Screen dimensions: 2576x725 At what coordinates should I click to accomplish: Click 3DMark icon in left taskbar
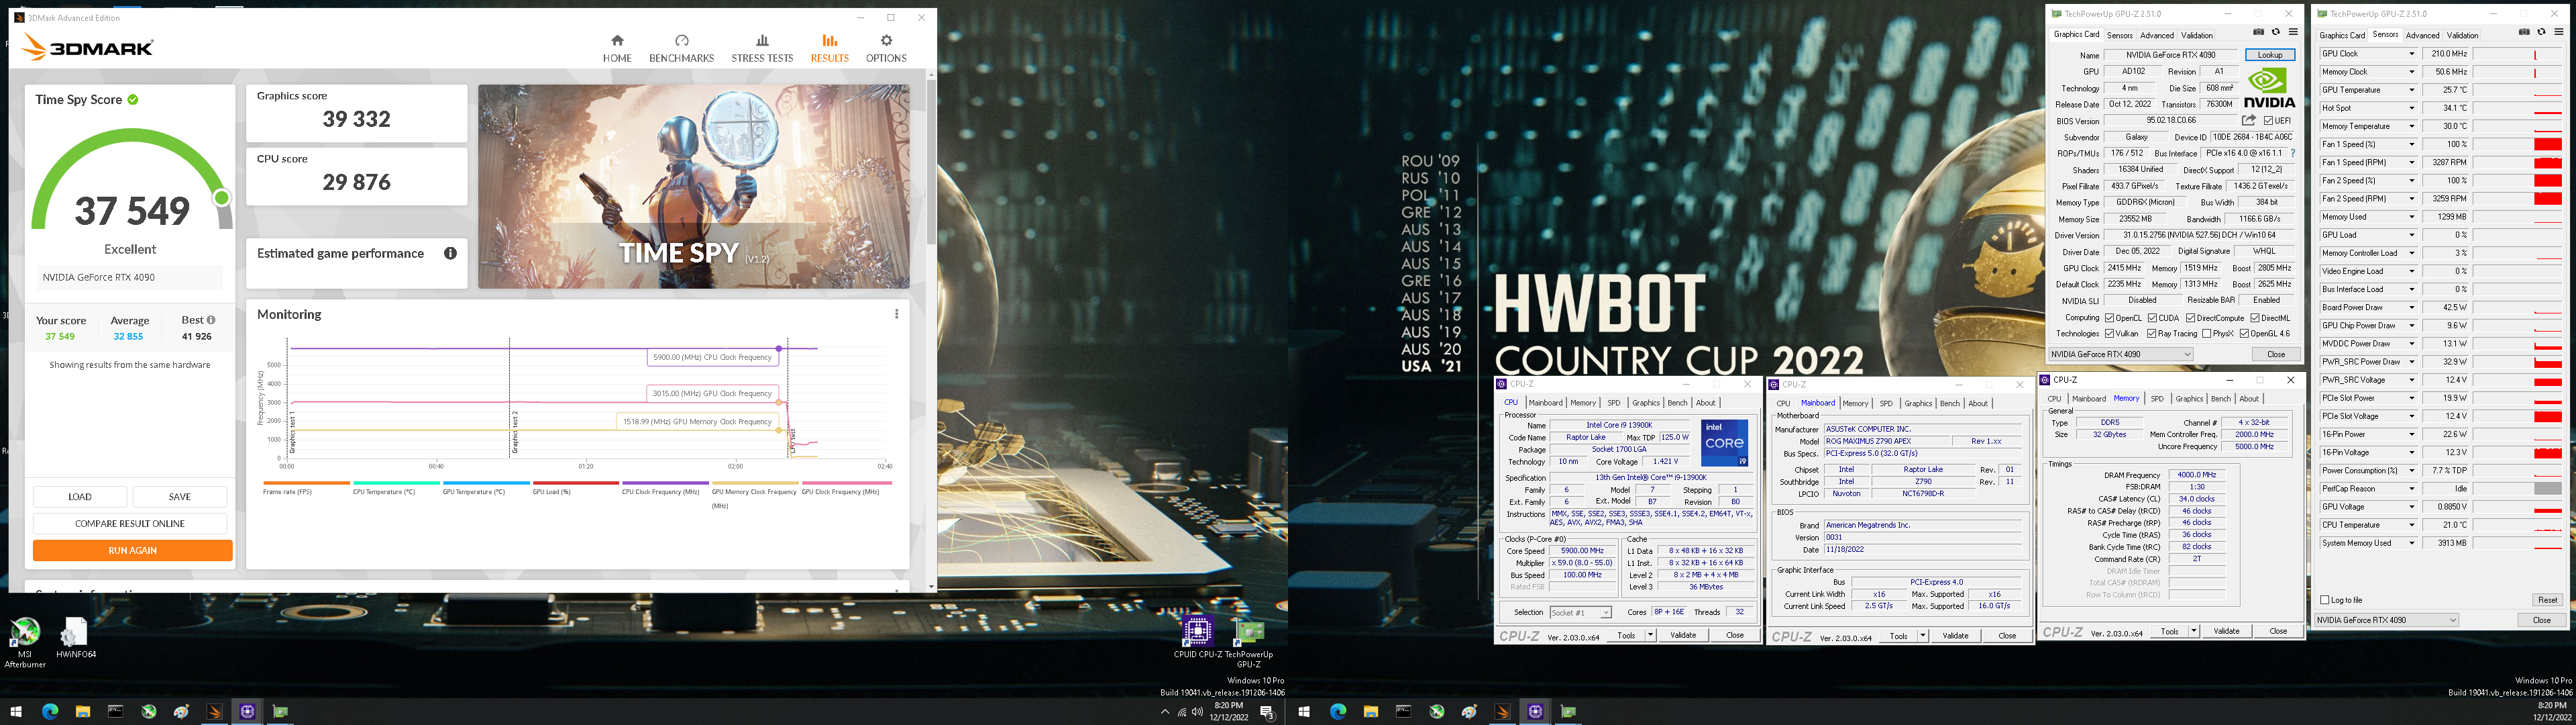[214, 712]
